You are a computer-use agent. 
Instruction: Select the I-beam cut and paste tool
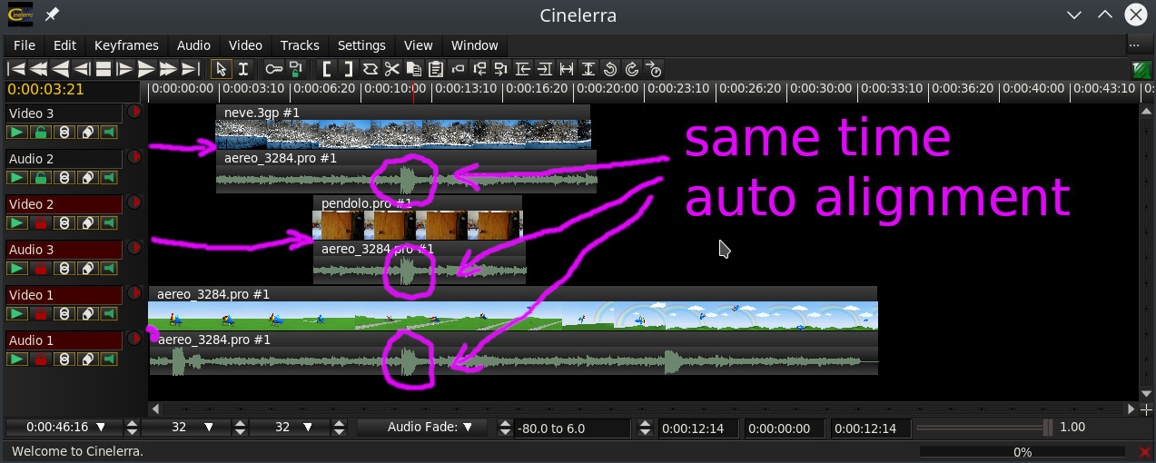pyautogui.click(x=243, y=69)
